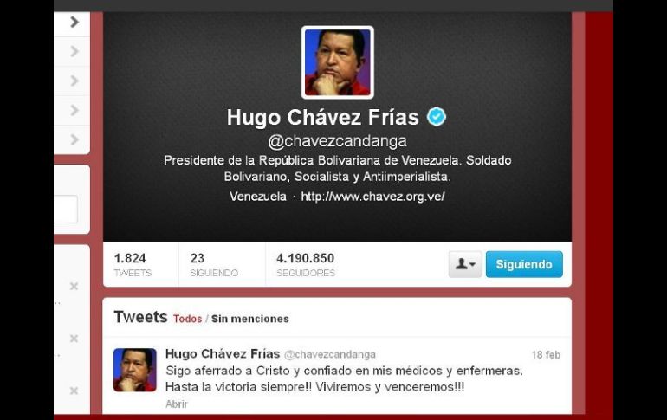Open the 1.824 Tweets count
667x420 pixels.
point(133,265)
